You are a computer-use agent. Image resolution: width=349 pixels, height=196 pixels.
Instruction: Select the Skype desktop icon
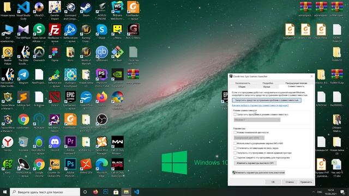[x=102, y=32]
